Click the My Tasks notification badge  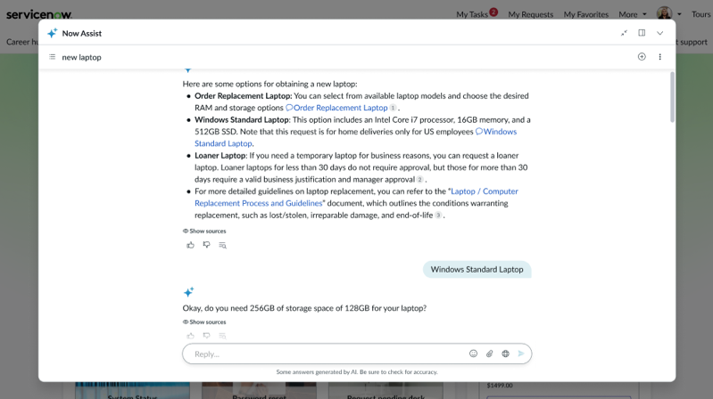[x=493, y=12]
